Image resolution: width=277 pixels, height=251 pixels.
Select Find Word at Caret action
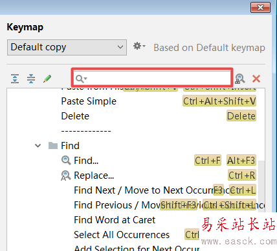point(115,220)
